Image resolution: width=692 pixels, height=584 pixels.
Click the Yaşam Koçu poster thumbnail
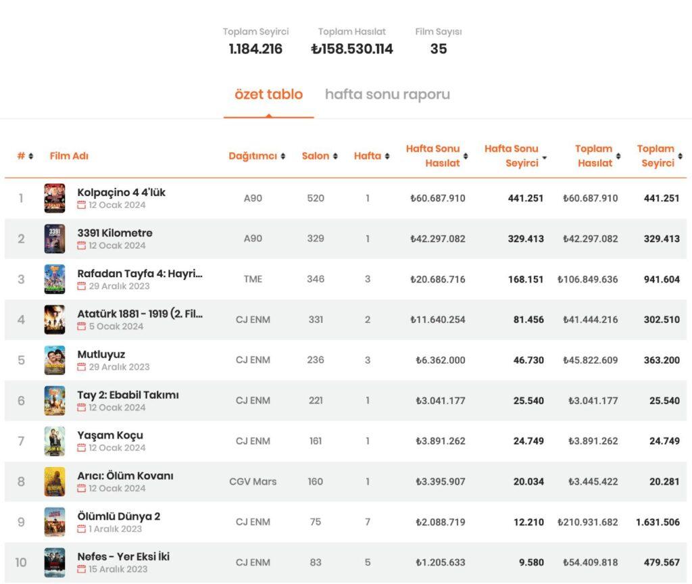click(x=55, y=441)
